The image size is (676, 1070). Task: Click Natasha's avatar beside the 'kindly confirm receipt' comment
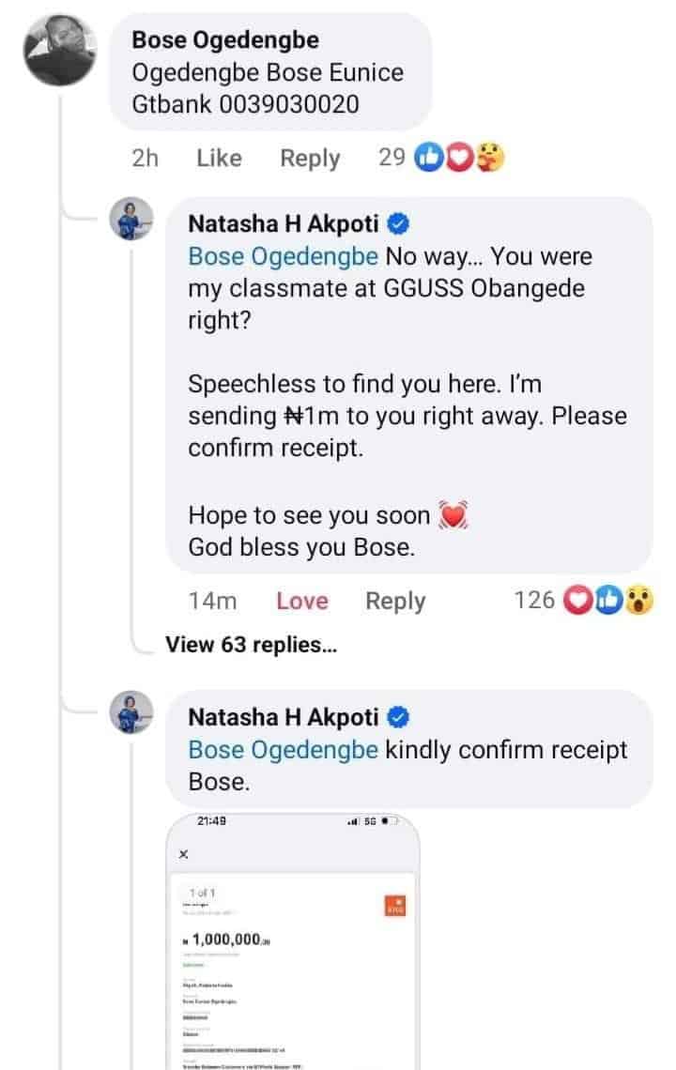[134, 714]
